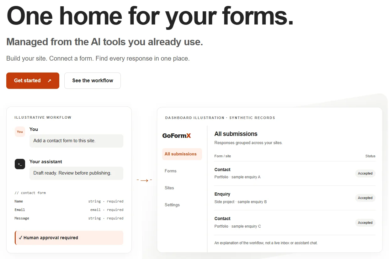Open Forms in the sidebar
This screenshot has height=259, width=389.
tap(171, 171)
